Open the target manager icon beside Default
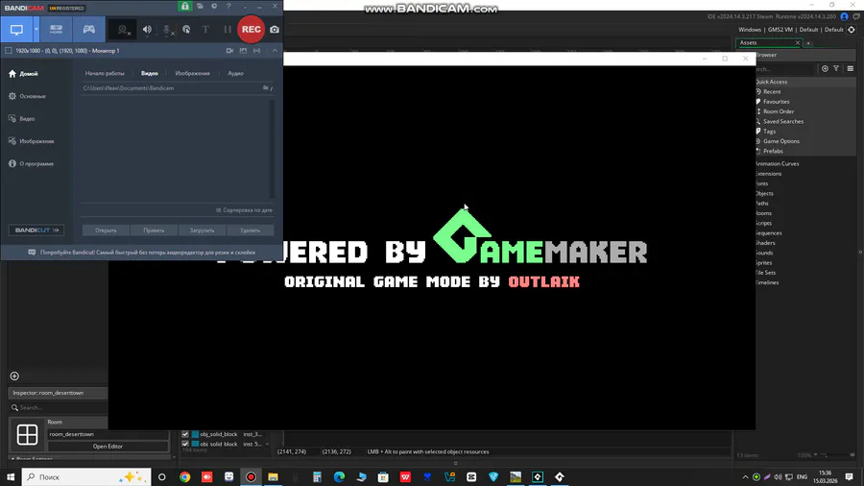 pos(852,30)
